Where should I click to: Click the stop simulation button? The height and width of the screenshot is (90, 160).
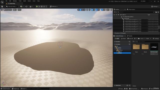[x=42, y=6]
